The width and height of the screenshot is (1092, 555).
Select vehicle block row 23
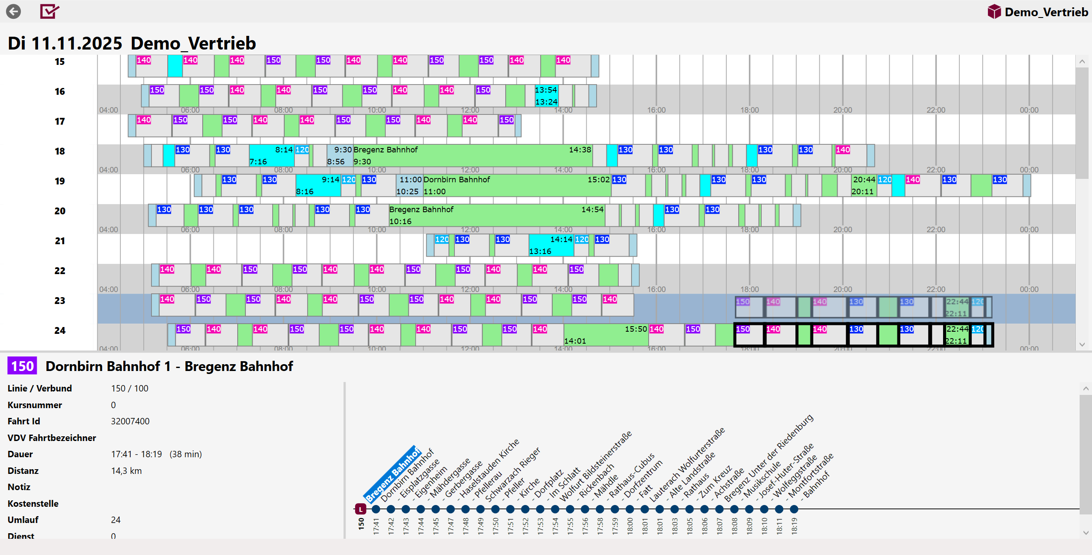[x=60, y=301]
